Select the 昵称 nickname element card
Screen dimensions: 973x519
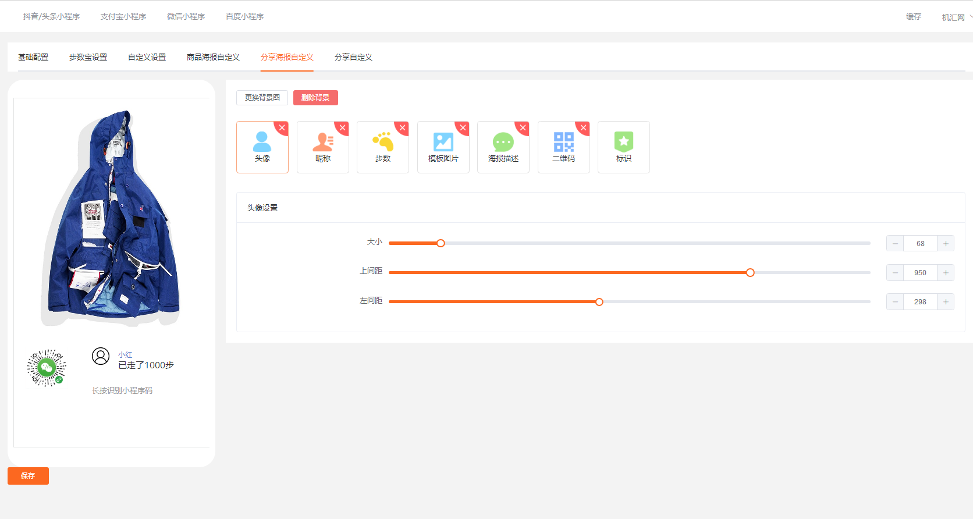(x=322, y=147)
